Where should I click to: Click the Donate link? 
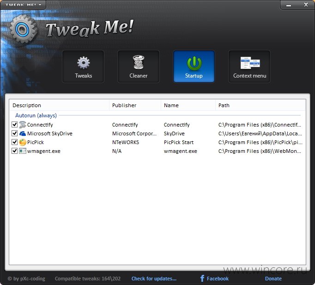point(273,279)
